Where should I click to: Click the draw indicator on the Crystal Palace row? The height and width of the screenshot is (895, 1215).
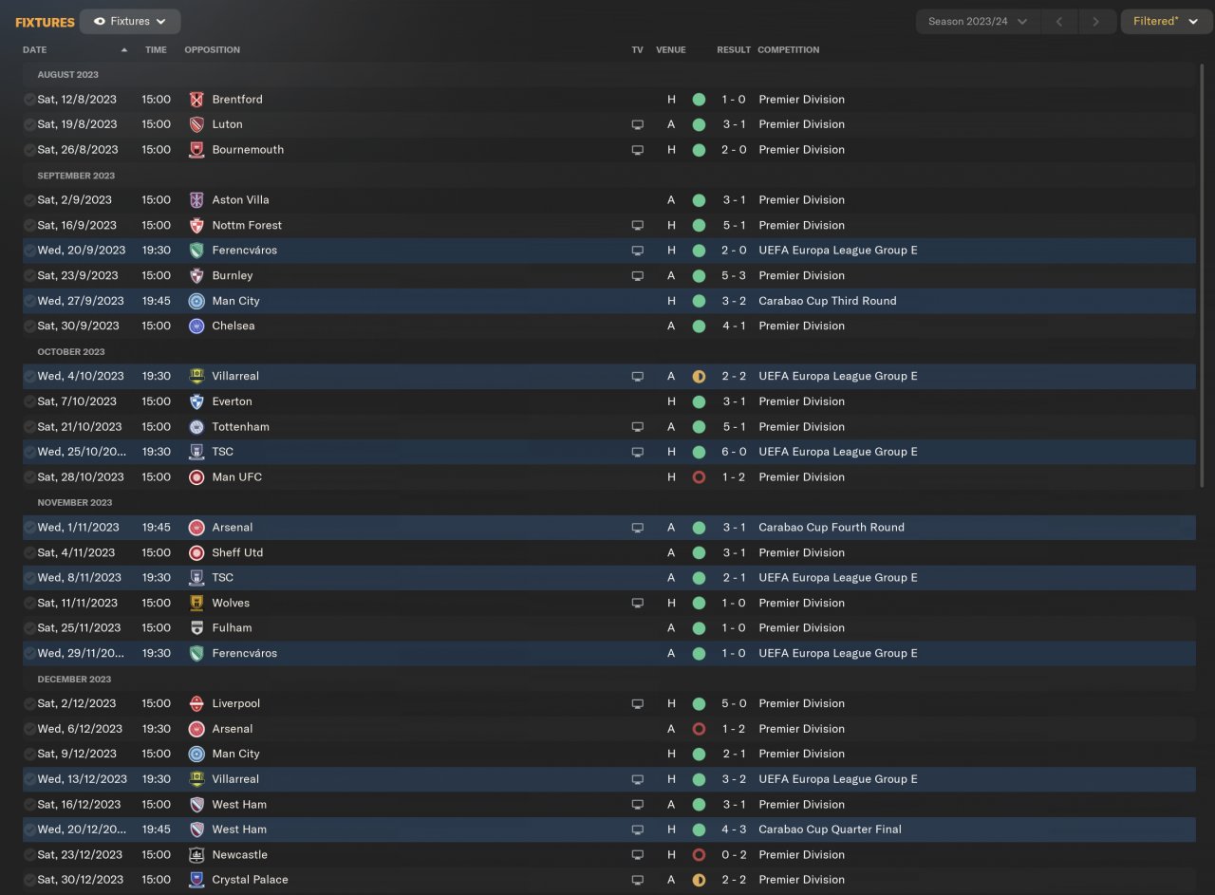(699, 880)
